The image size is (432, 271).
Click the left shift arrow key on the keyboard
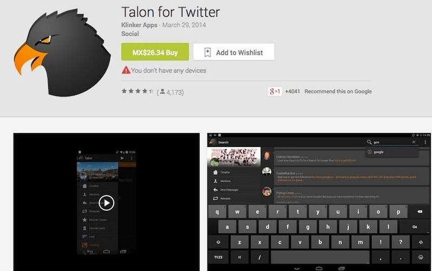(218, 242)
